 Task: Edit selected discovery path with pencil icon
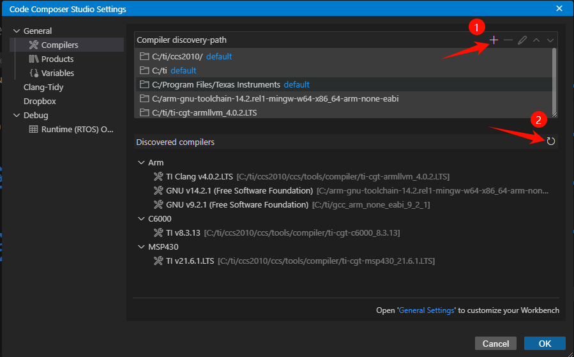click(x=522, y=40)
